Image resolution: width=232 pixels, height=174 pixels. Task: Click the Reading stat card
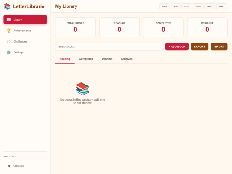[119, 27]
